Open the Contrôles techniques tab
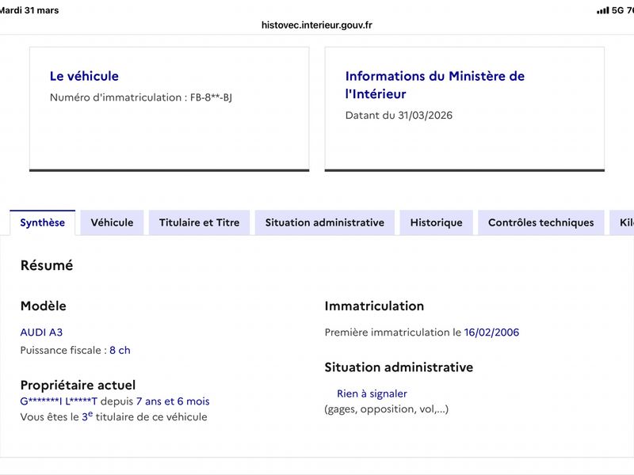Screen dimensions: 634x475 click(541, 222)
